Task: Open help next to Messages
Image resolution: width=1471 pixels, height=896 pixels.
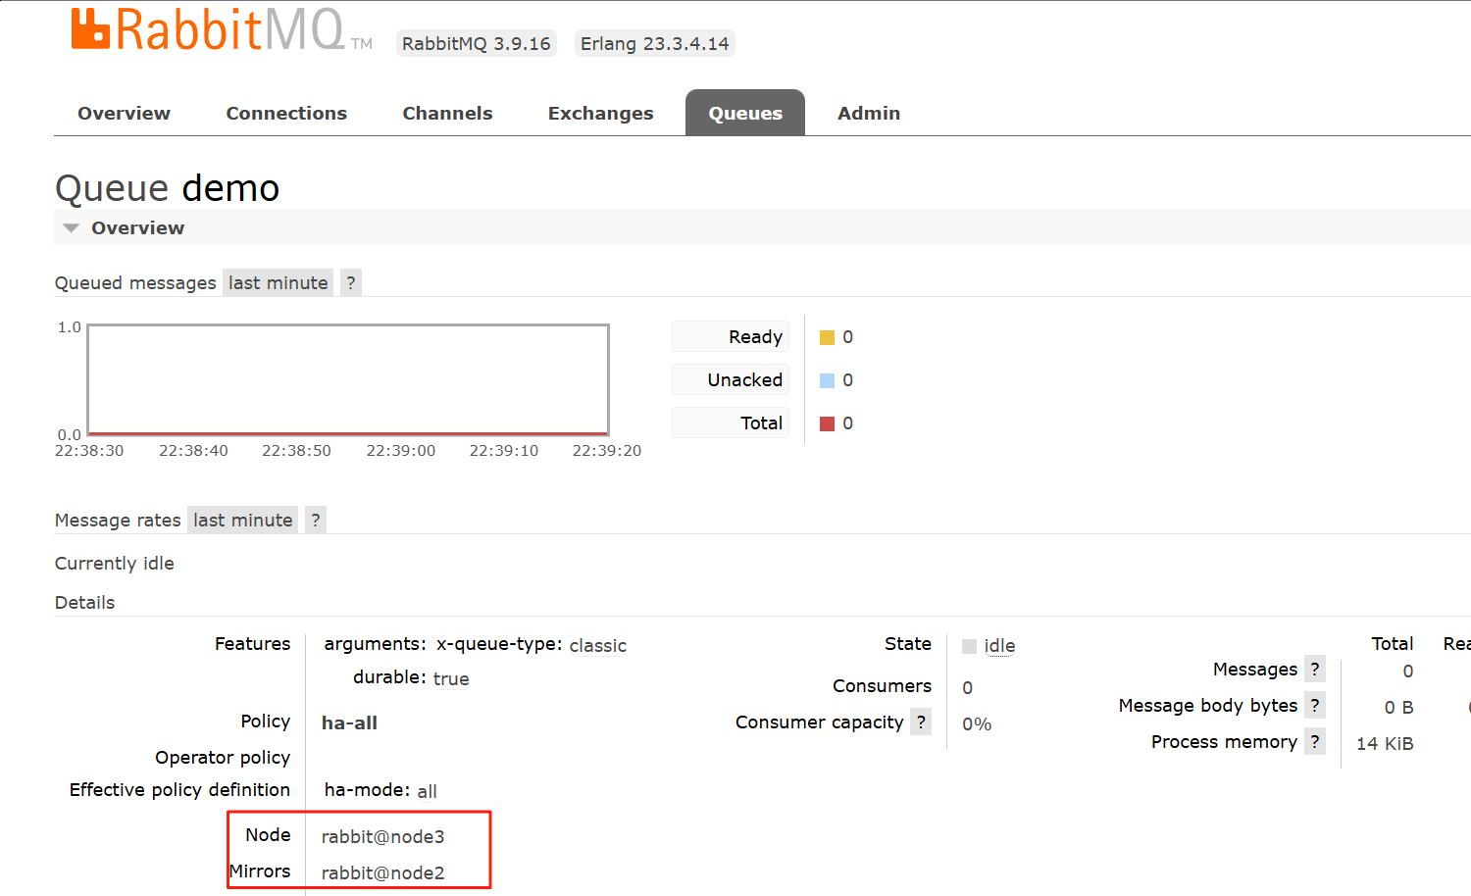Action: (1315, 669)
